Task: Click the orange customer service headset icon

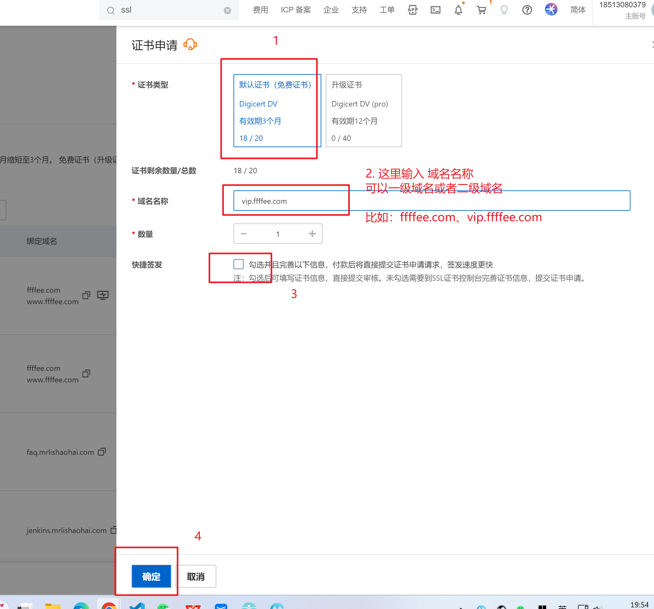Action: pos(190,44)
